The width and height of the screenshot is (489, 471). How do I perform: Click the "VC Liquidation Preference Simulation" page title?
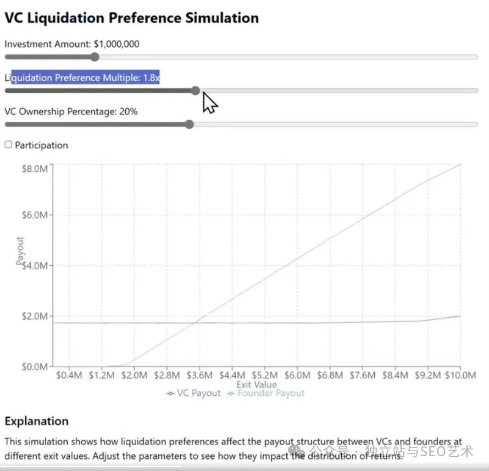pos(131,18)
